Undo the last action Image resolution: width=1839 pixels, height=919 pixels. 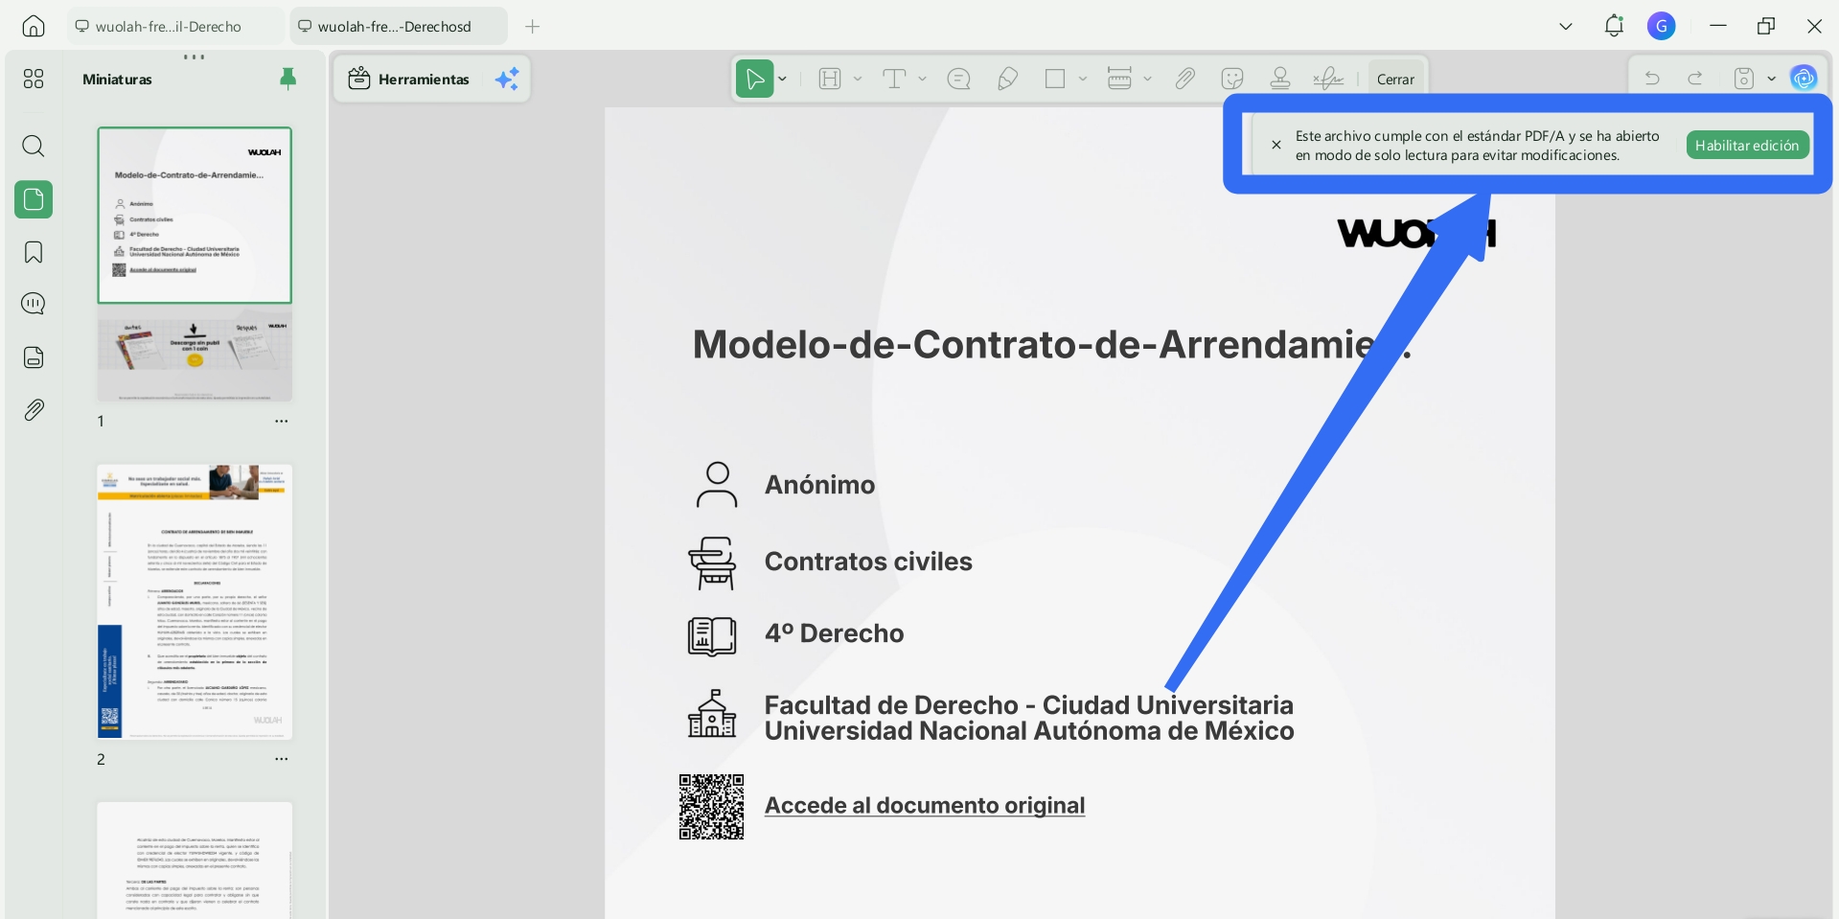point(1652,79)
